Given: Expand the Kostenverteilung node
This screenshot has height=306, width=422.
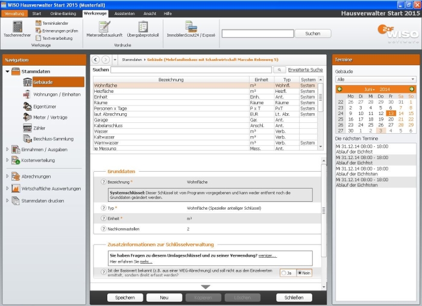Looking at the screenshot, I should pyautogui.click(x=7, y=160).
